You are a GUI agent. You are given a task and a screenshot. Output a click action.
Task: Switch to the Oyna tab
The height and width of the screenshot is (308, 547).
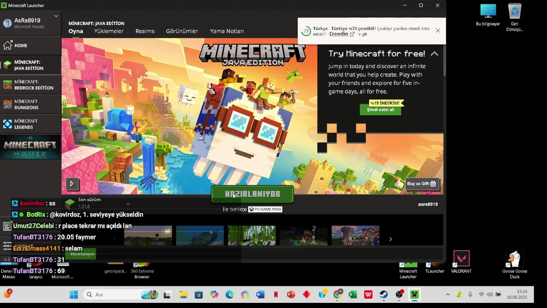(76, 31)
